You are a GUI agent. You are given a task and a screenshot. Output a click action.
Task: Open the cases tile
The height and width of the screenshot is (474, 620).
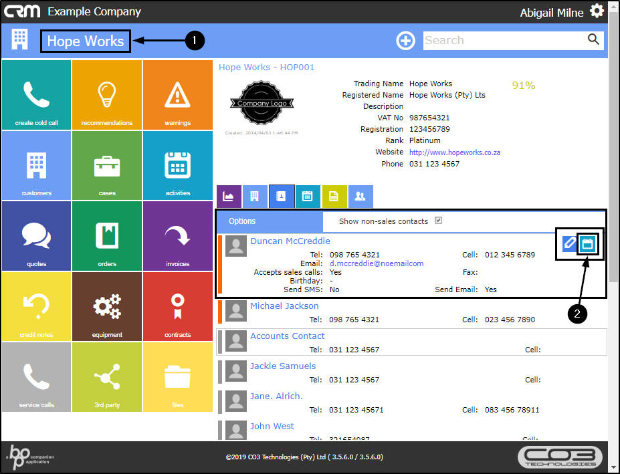[107, 165]
